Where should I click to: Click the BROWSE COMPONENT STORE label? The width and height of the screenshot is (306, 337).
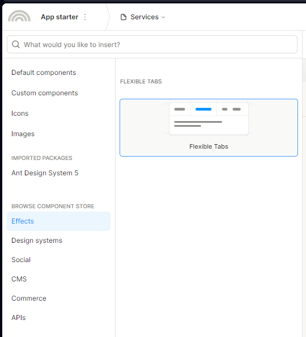(x=53, y=207)
